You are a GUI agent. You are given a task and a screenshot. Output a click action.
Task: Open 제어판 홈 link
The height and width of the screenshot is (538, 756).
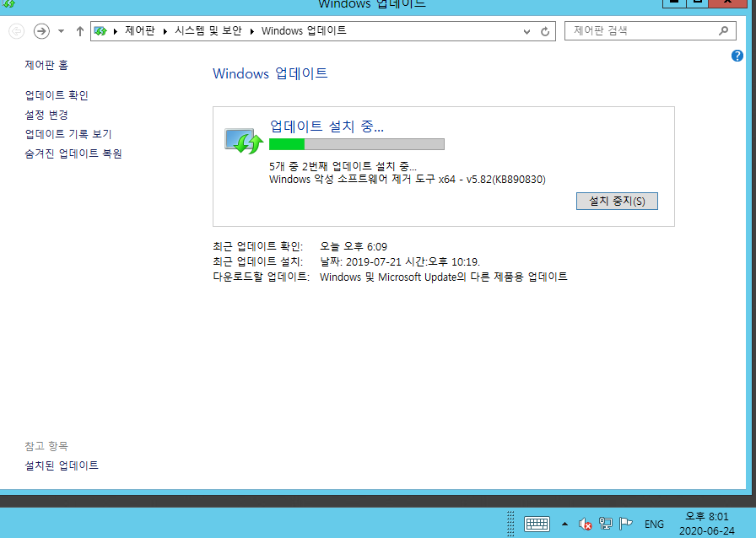click(x=46, y=65)
